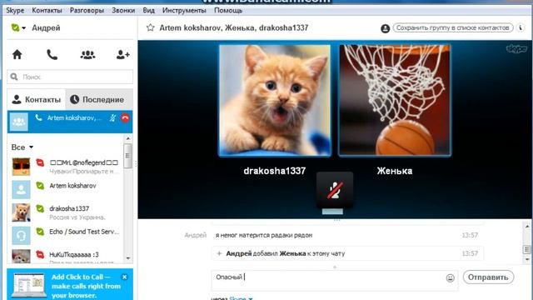
Task: Open the Звонки menu
Action: [x=123, y=11]
